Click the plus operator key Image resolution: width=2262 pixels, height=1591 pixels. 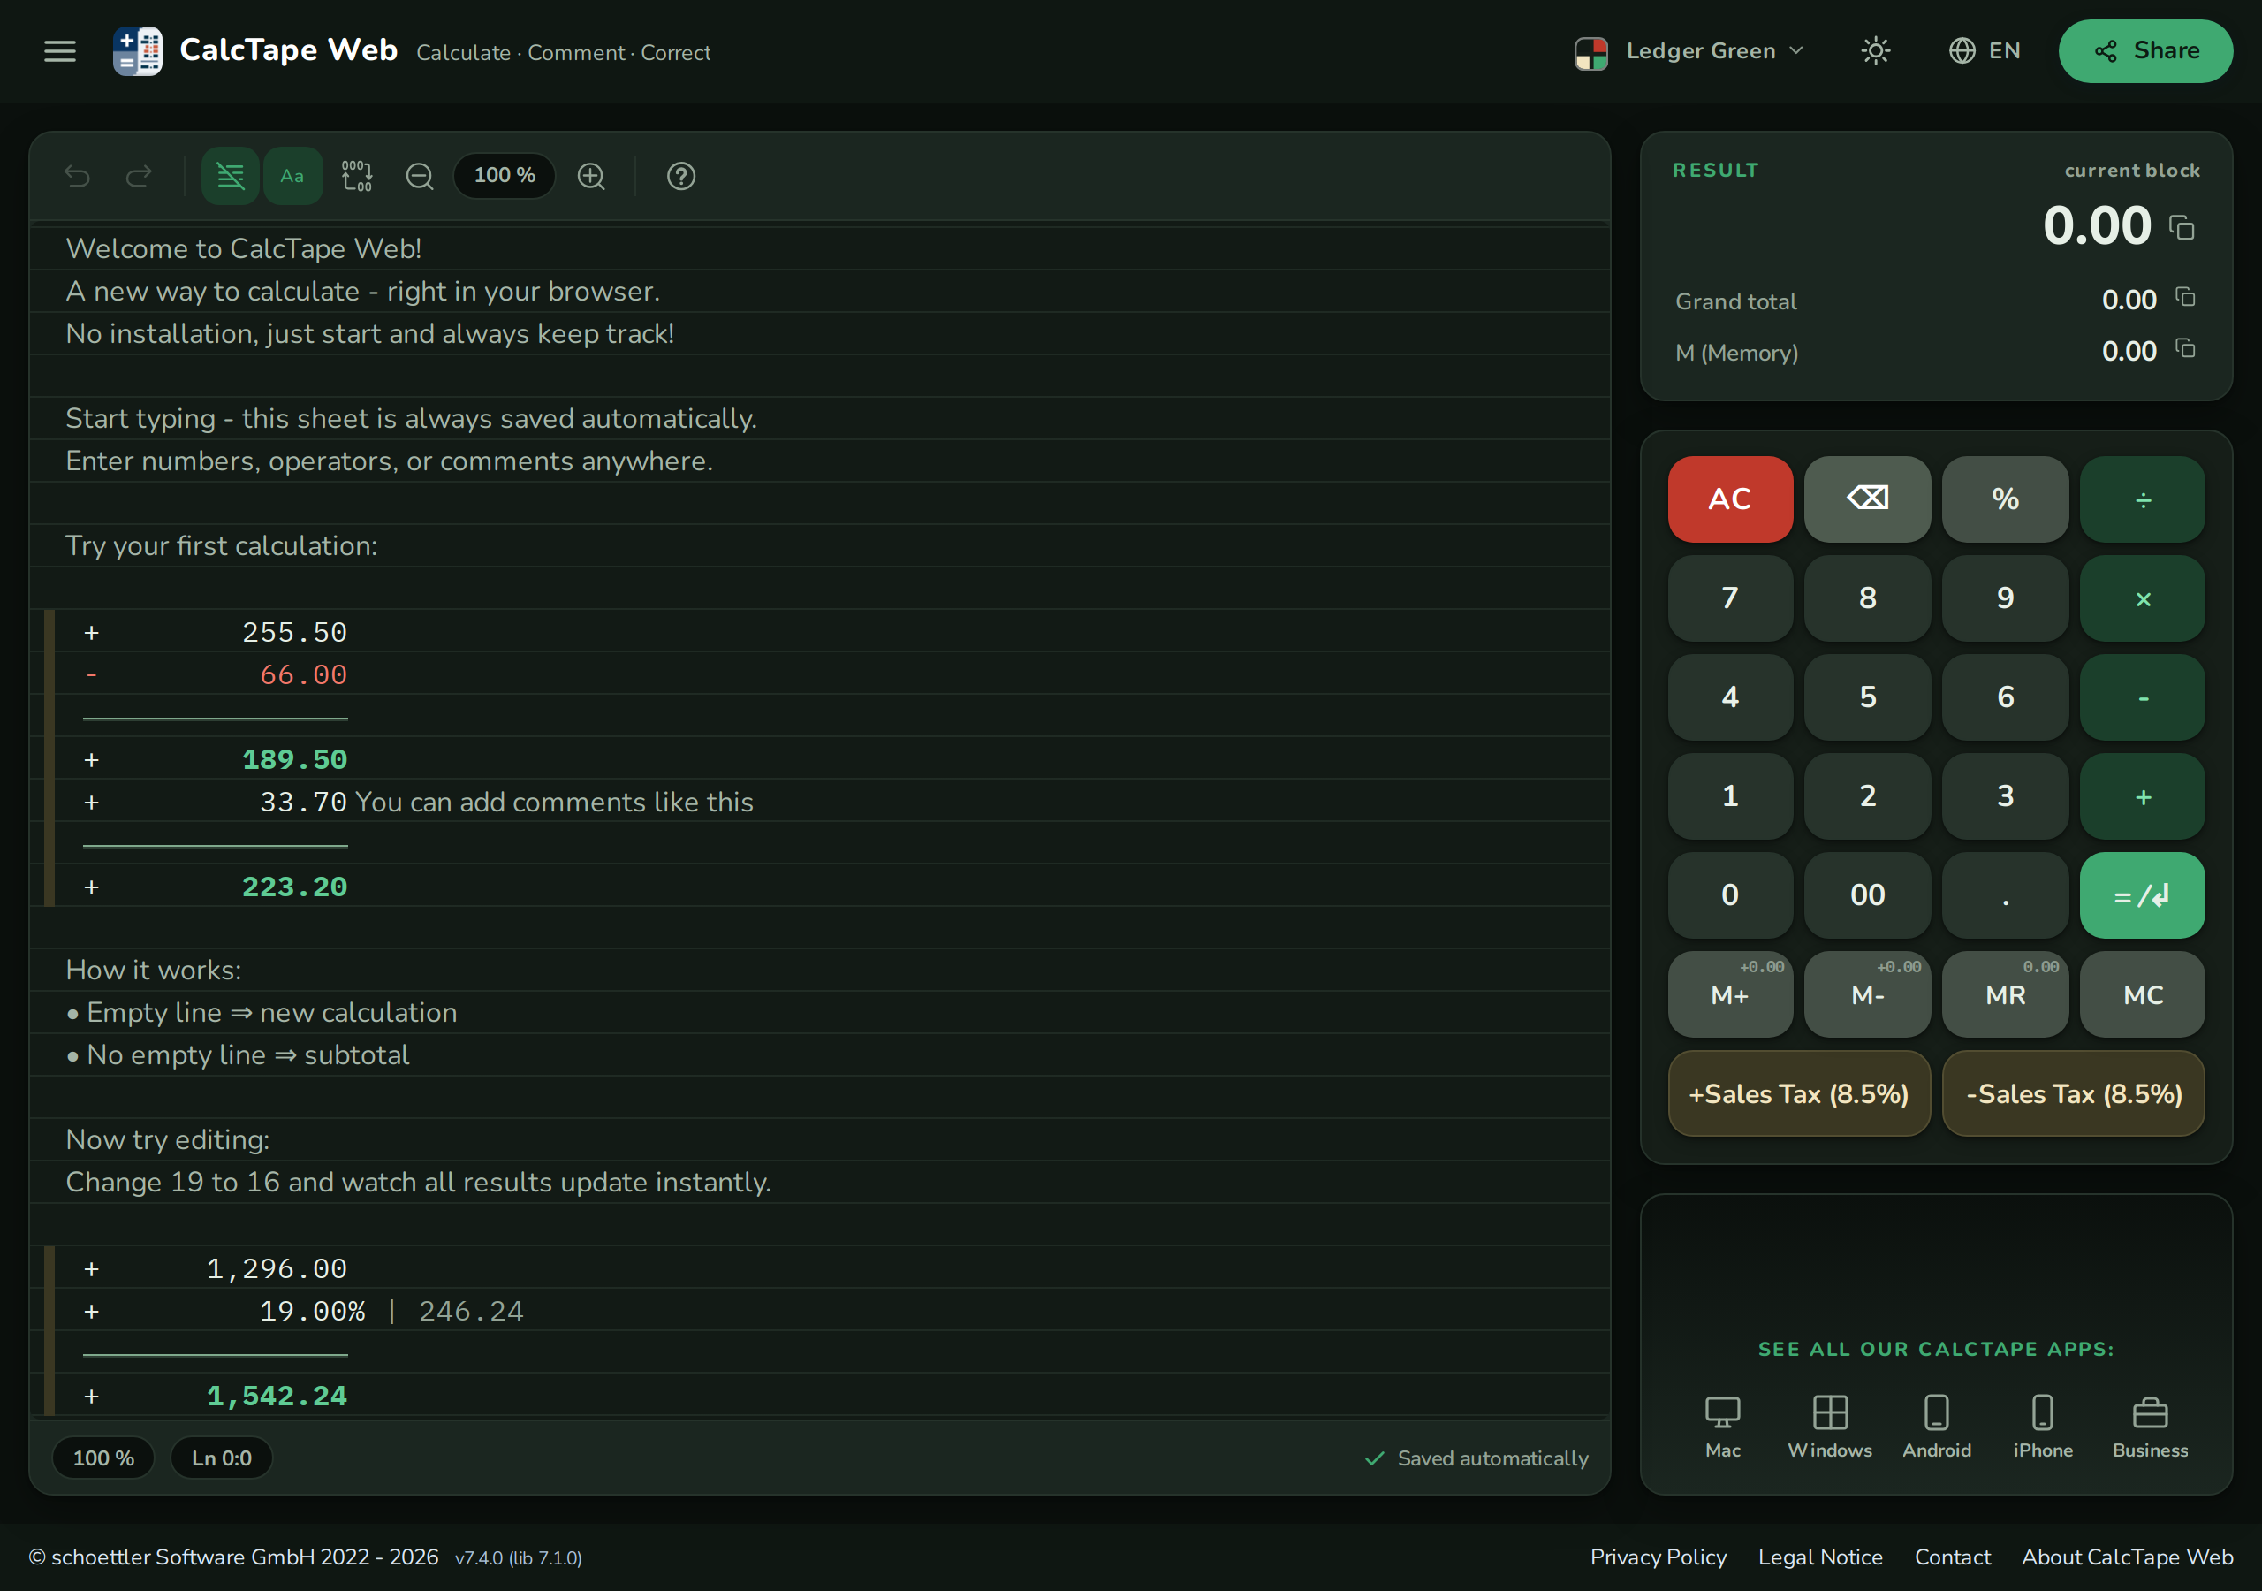[x=2143, y=796]
